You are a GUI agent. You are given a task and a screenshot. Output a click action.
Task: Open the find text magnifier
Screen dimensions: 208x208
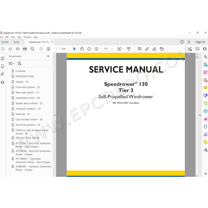(32, 49)
